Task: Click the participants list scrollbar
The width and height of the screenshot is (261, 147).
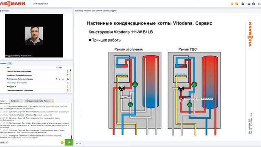Action: (x=71, y=81)
